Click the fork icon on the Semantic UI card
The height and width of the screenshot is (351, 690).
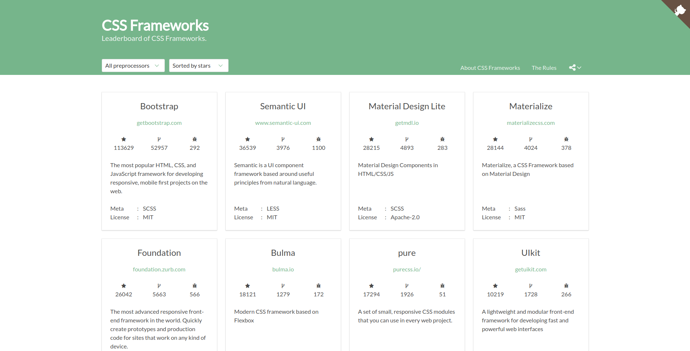point(283,139)
